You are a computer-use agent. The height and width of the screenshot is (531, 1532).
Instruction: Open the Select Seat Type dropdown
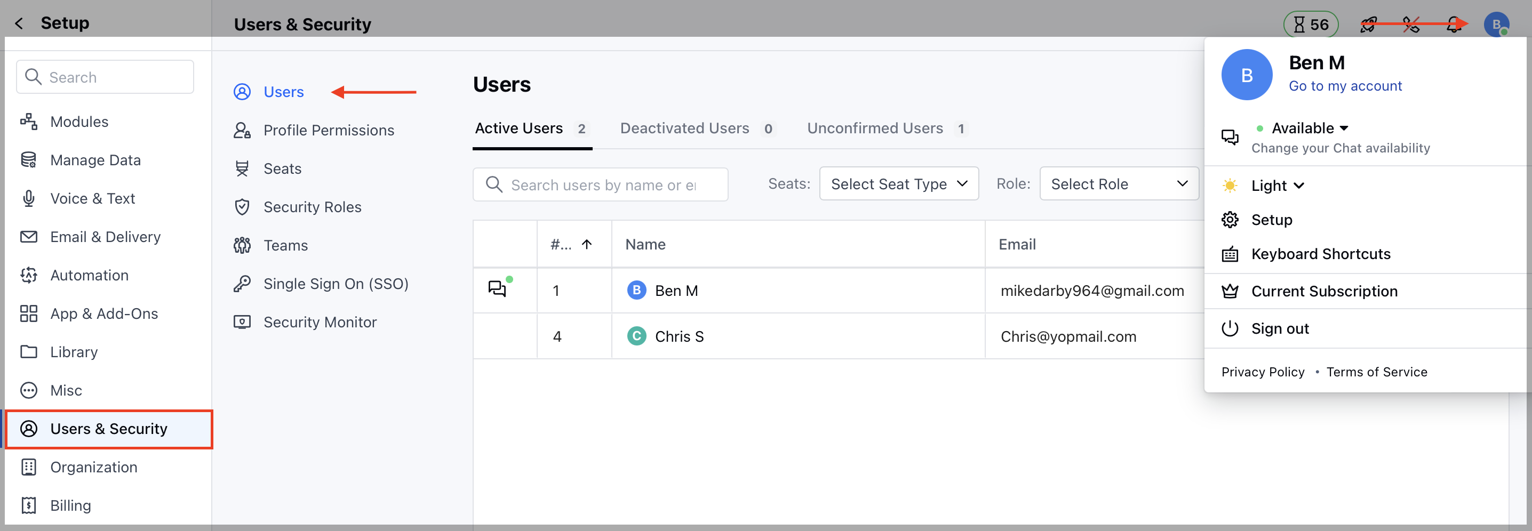[899, 184]
